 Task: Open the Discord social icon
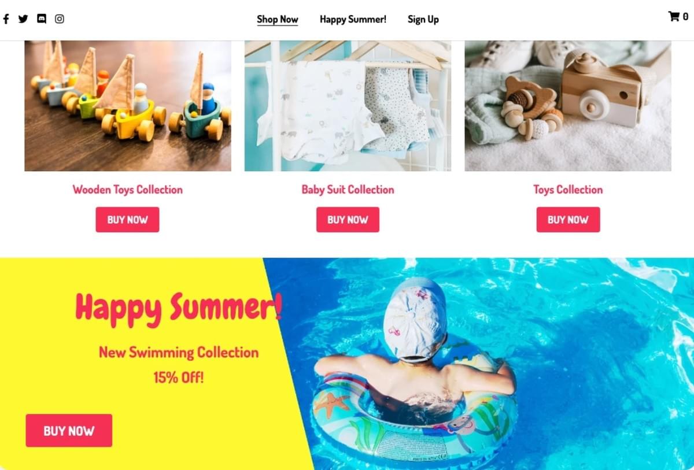[x=42, y=18]
